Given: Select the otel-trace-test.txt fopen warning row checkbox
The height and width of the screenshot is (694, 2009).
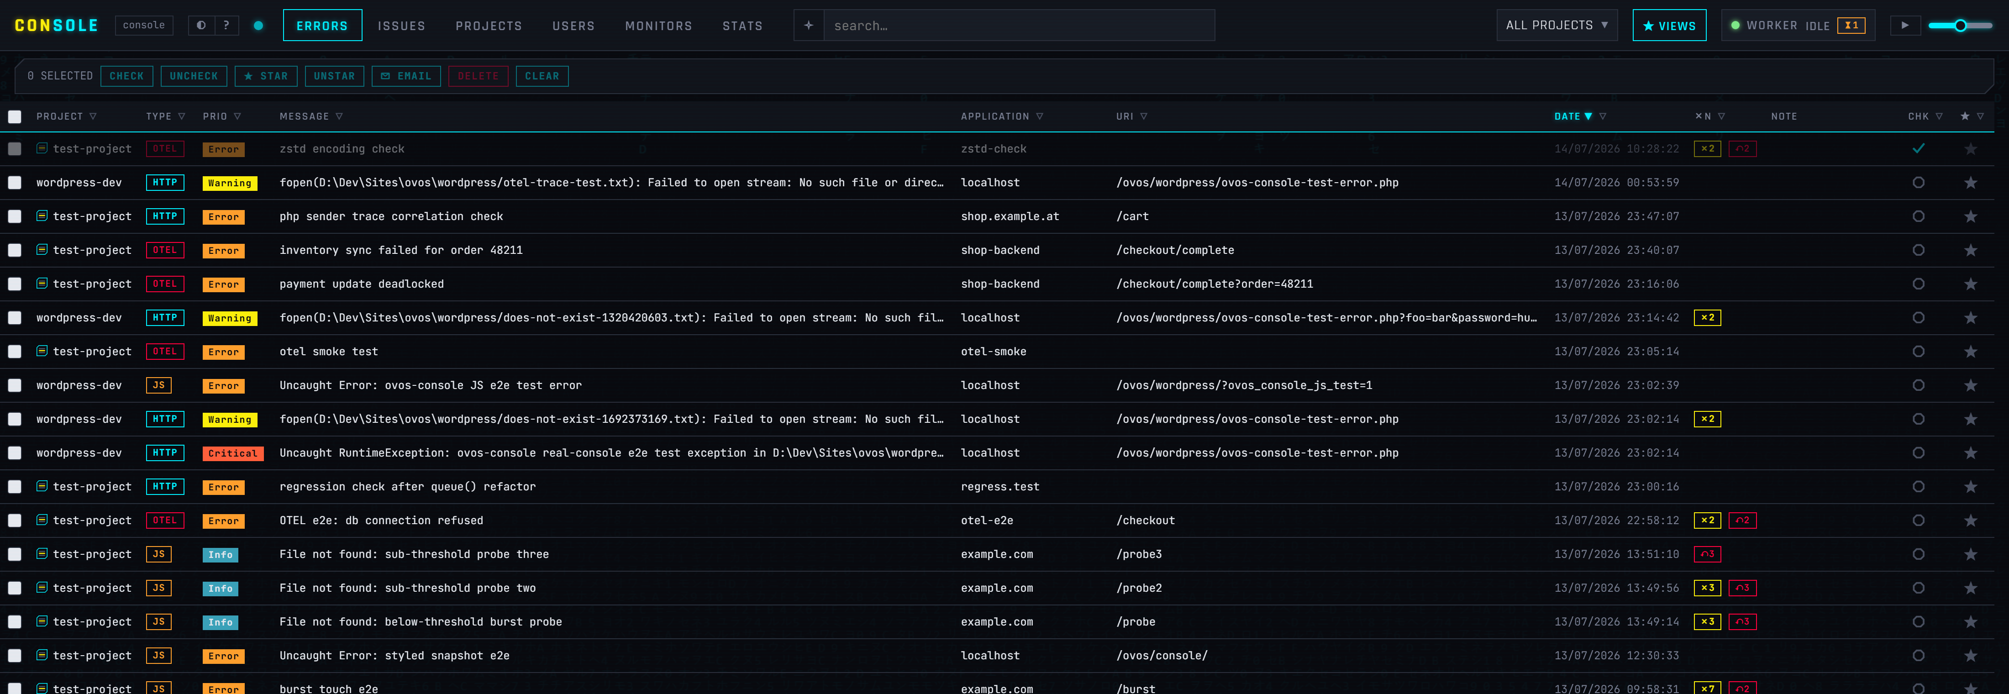Looking at the screenshot, I should click(15, 183).
